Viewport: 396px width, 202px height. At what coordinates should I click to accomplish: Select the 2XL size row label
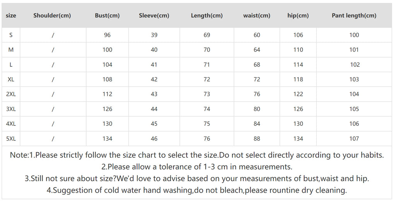click(11, 94)
